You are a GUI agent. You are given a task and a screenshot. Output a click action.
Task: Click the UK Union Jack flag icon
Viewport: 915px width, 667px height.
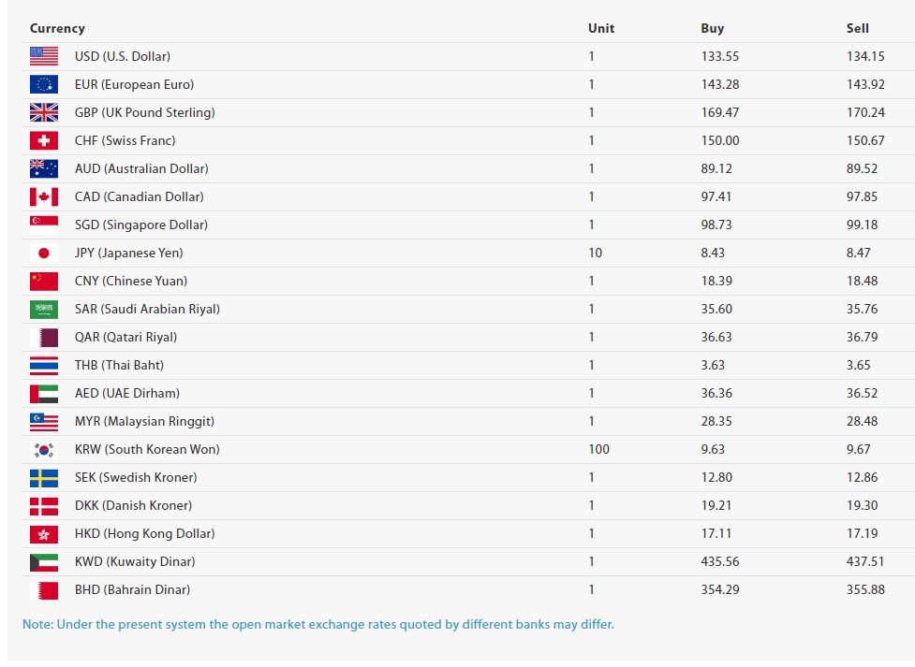(44, 112)
